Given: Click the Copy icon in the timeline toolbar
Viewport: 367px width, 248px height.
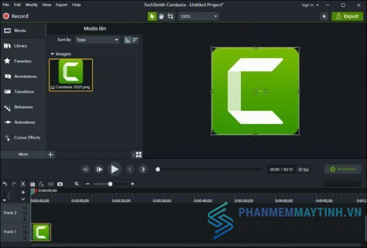Looking at the screenshot, I should 33,184.
